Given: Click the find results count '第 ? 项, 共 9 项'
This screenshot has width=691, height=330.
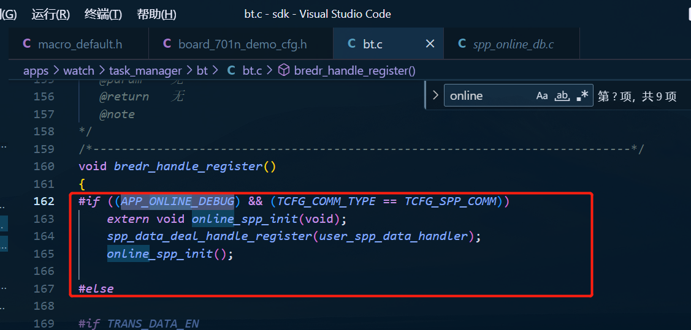Looking at the screenshot, I should (x=637, y=96).
